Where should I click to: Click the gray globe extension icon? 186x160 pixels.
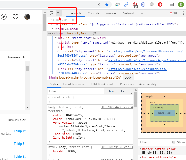click(x=152, y=5)
